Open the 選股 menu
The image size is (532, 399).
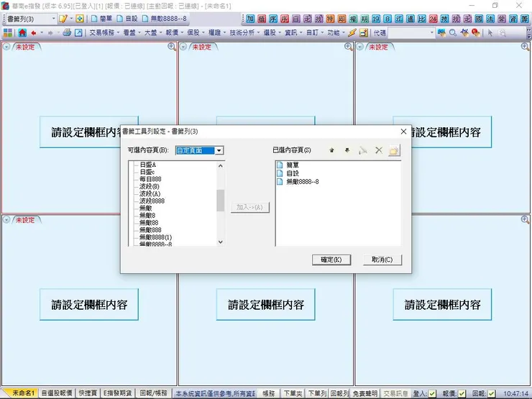(x=272, y=33)
